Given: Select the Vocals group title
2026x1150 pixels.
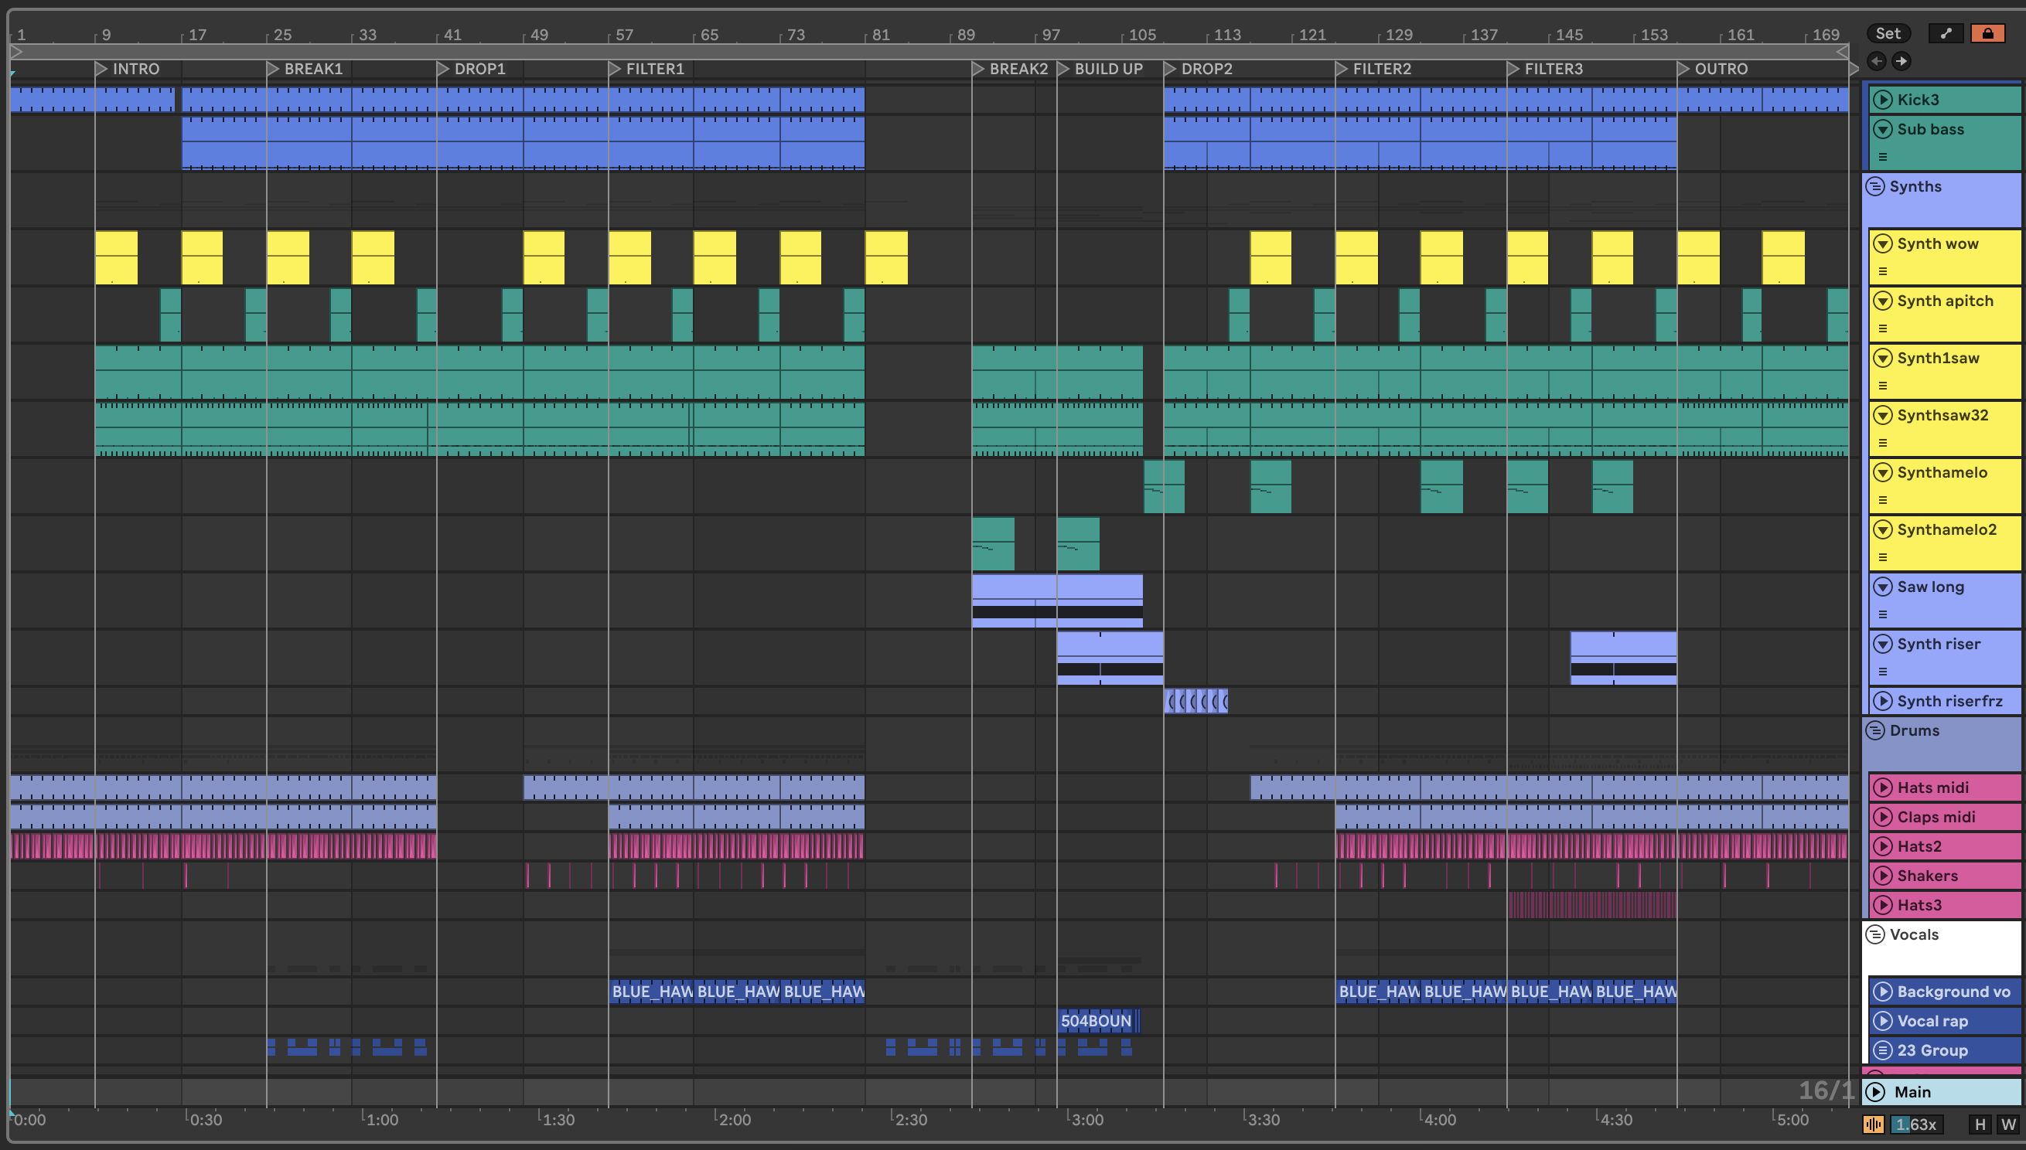Looking at the screenshot, I should coord(1914,935).
